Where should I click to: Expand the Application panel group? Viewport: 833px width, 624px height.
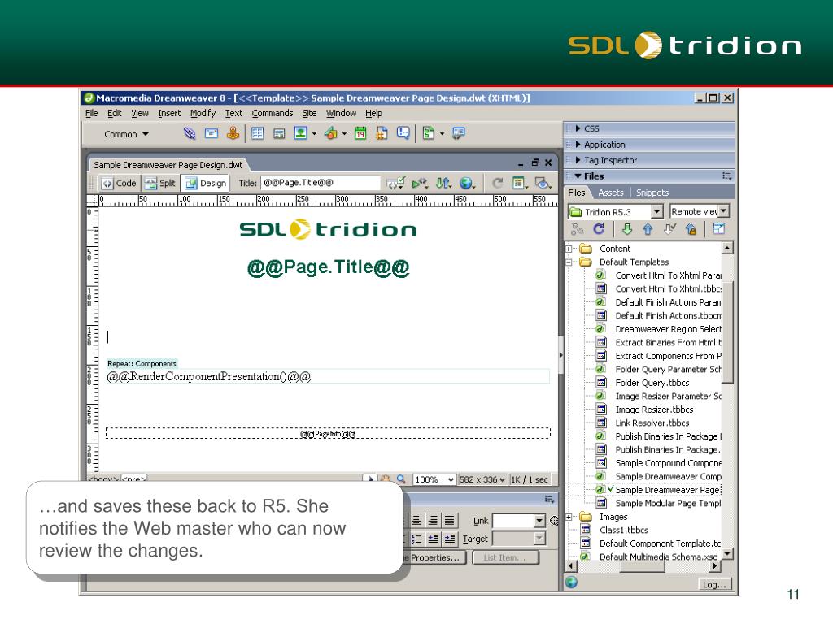(578, 145)
